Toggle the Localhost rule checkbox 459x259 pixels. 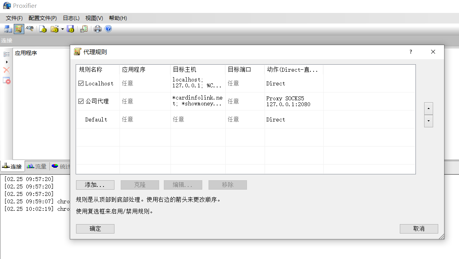81,83
